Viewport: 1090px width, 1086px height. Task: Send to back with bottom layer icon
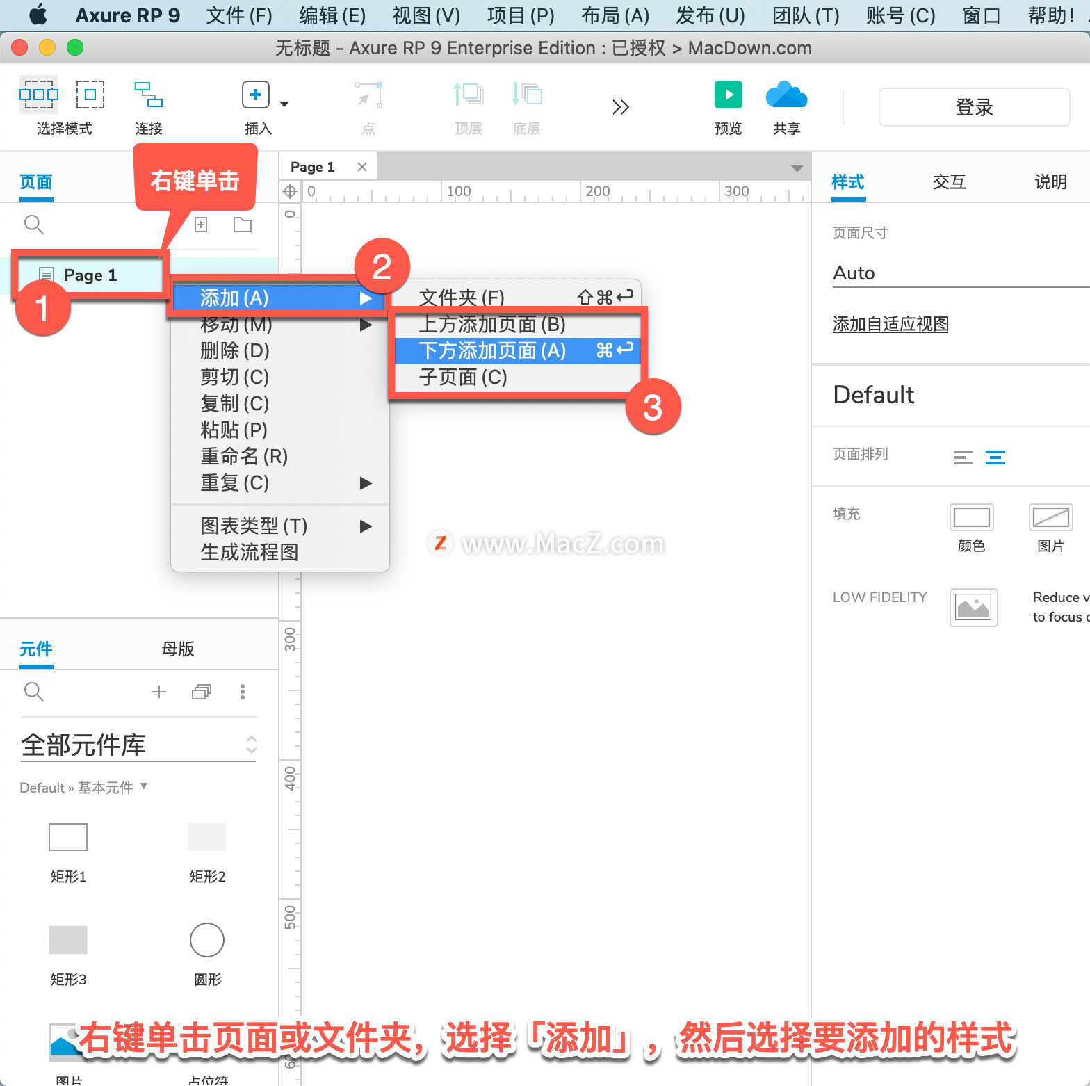527,95
